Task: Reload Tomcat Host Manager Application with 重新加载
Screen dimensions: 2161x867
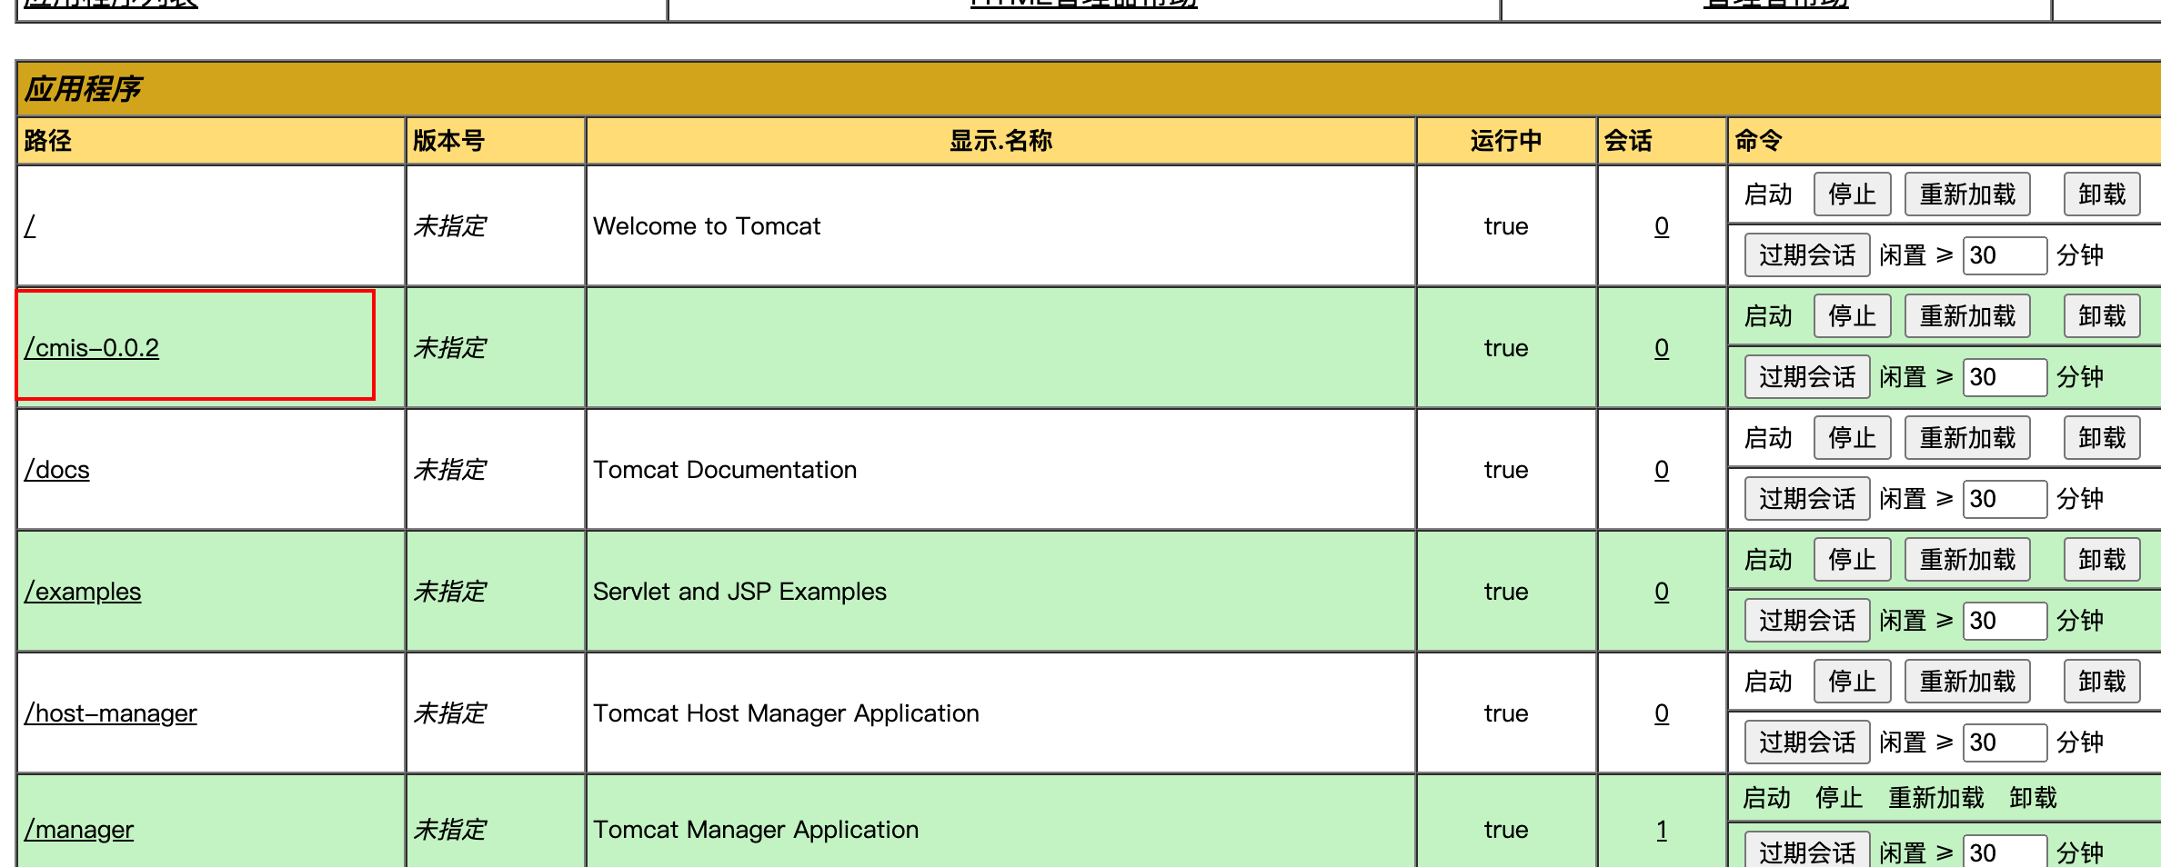Action: tap(1968, 682)
